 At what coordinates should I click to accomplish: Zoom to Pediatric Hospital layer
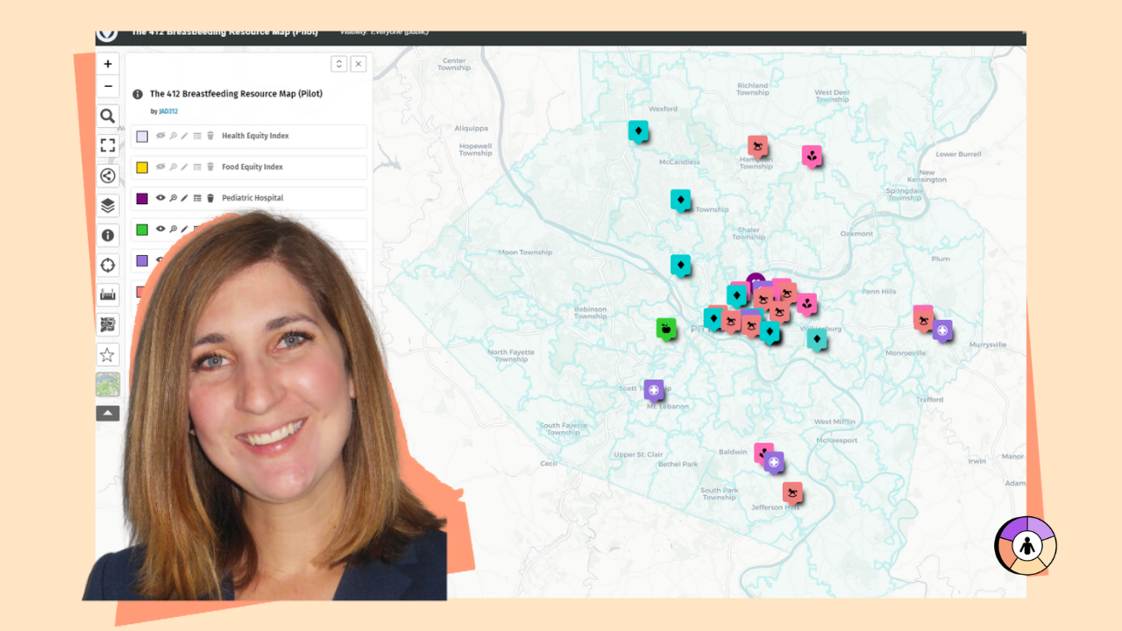coord(174,198)
